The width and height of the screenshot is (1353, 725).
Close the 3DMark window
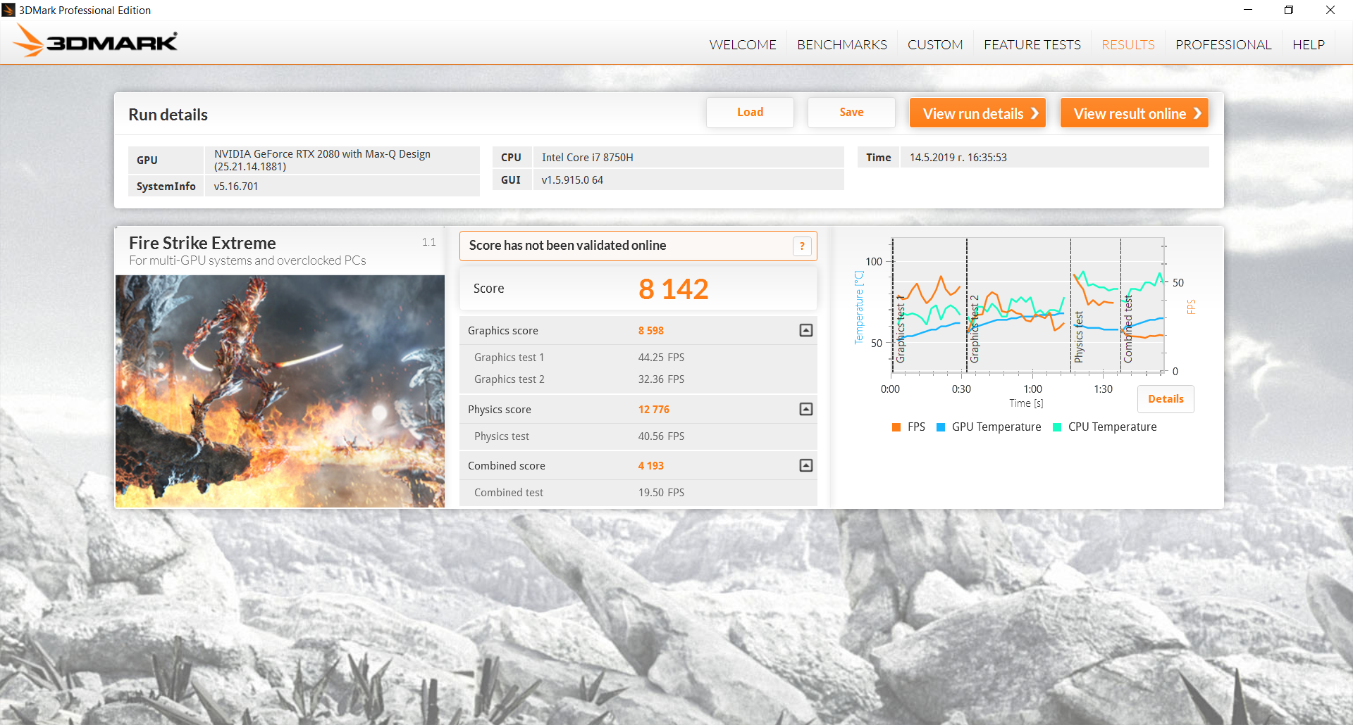[1330, 10]
